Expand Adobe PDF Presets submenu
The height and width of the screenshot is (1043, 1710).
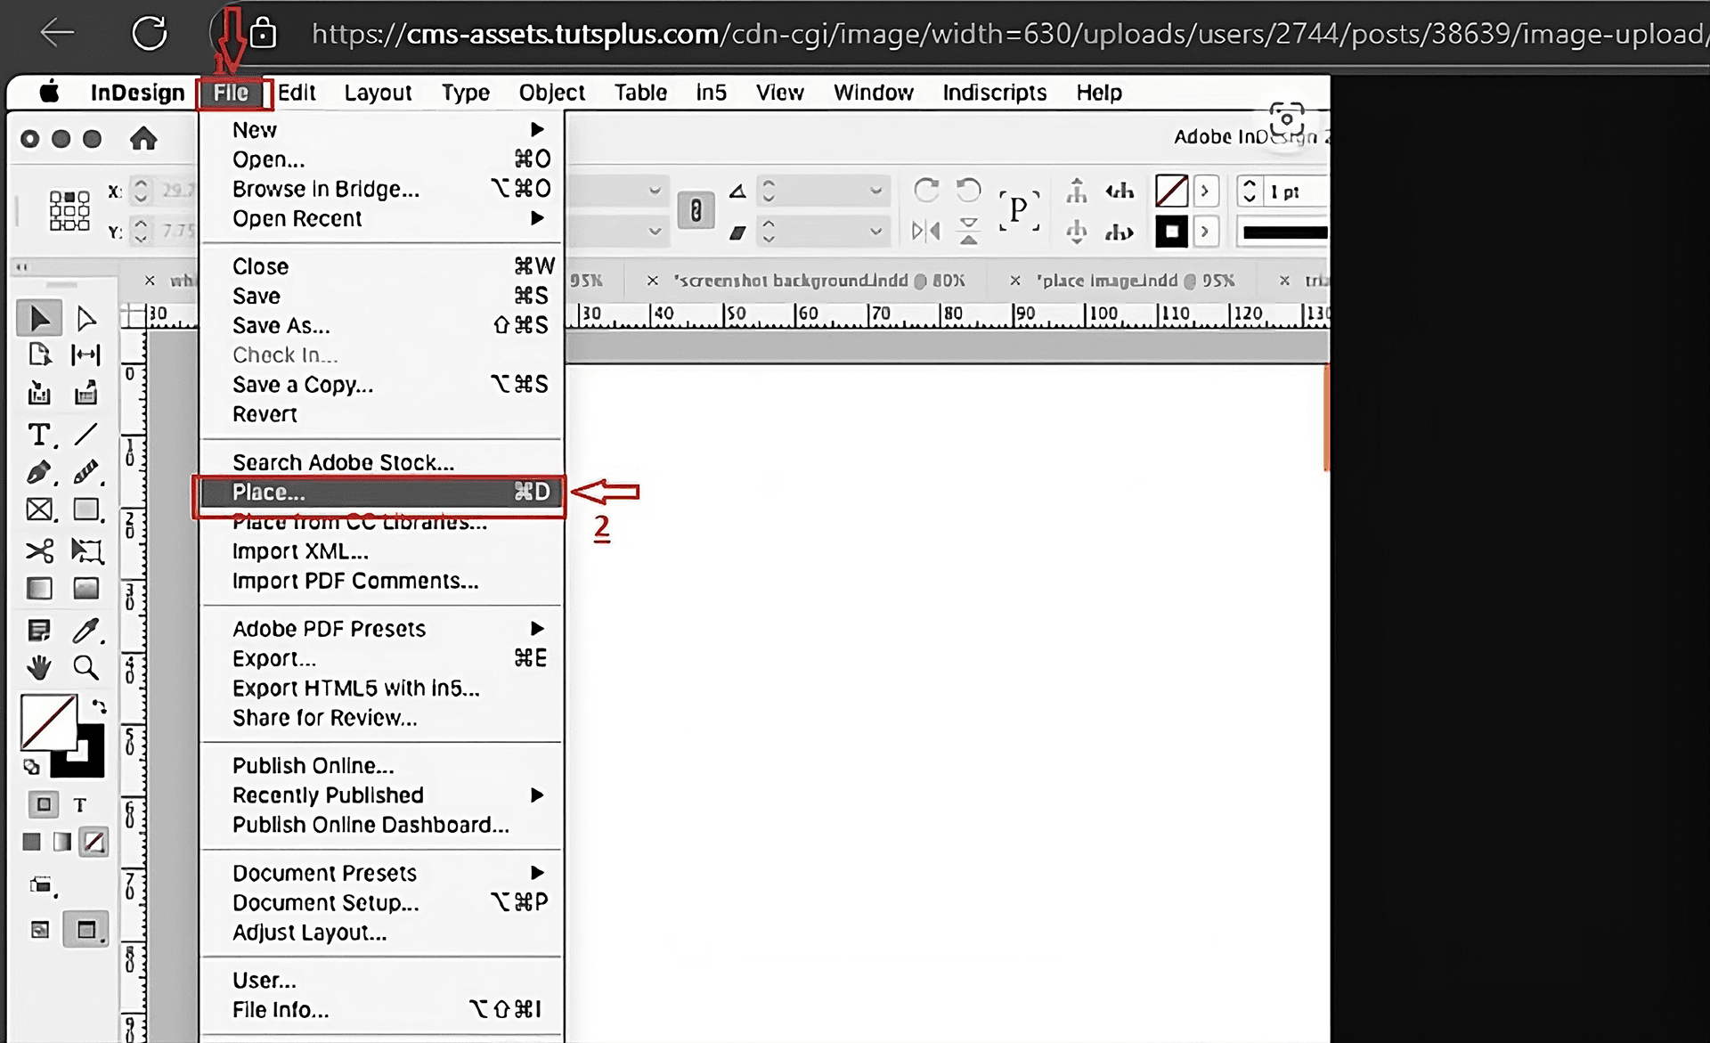point(537,629)
